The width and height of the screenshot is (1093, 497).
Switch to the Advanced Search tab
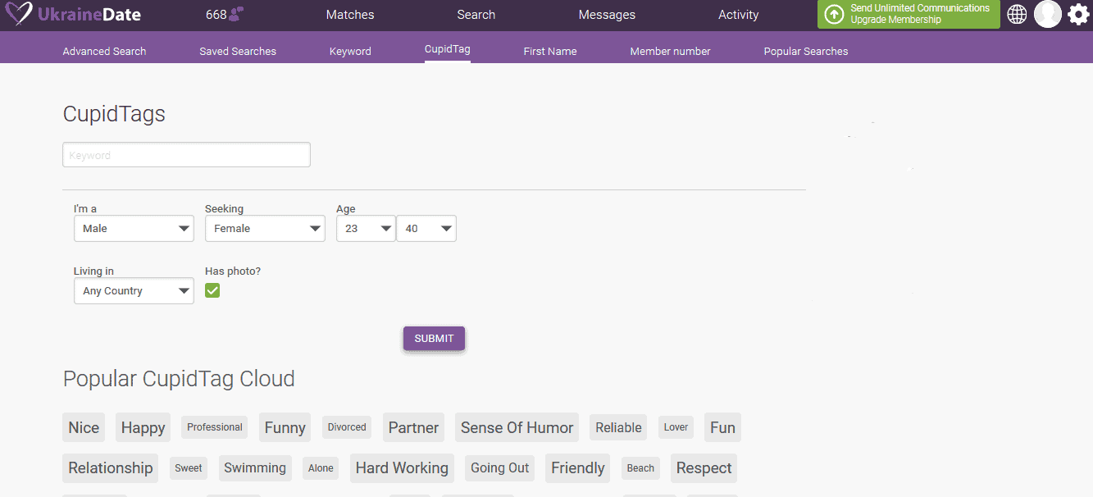104,51
